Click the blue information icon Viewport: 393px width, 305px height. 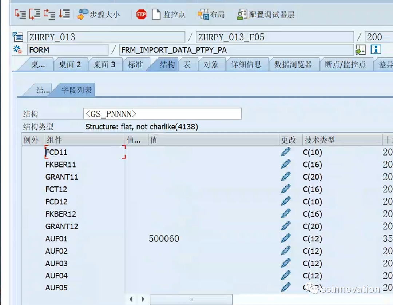point(376,49)
